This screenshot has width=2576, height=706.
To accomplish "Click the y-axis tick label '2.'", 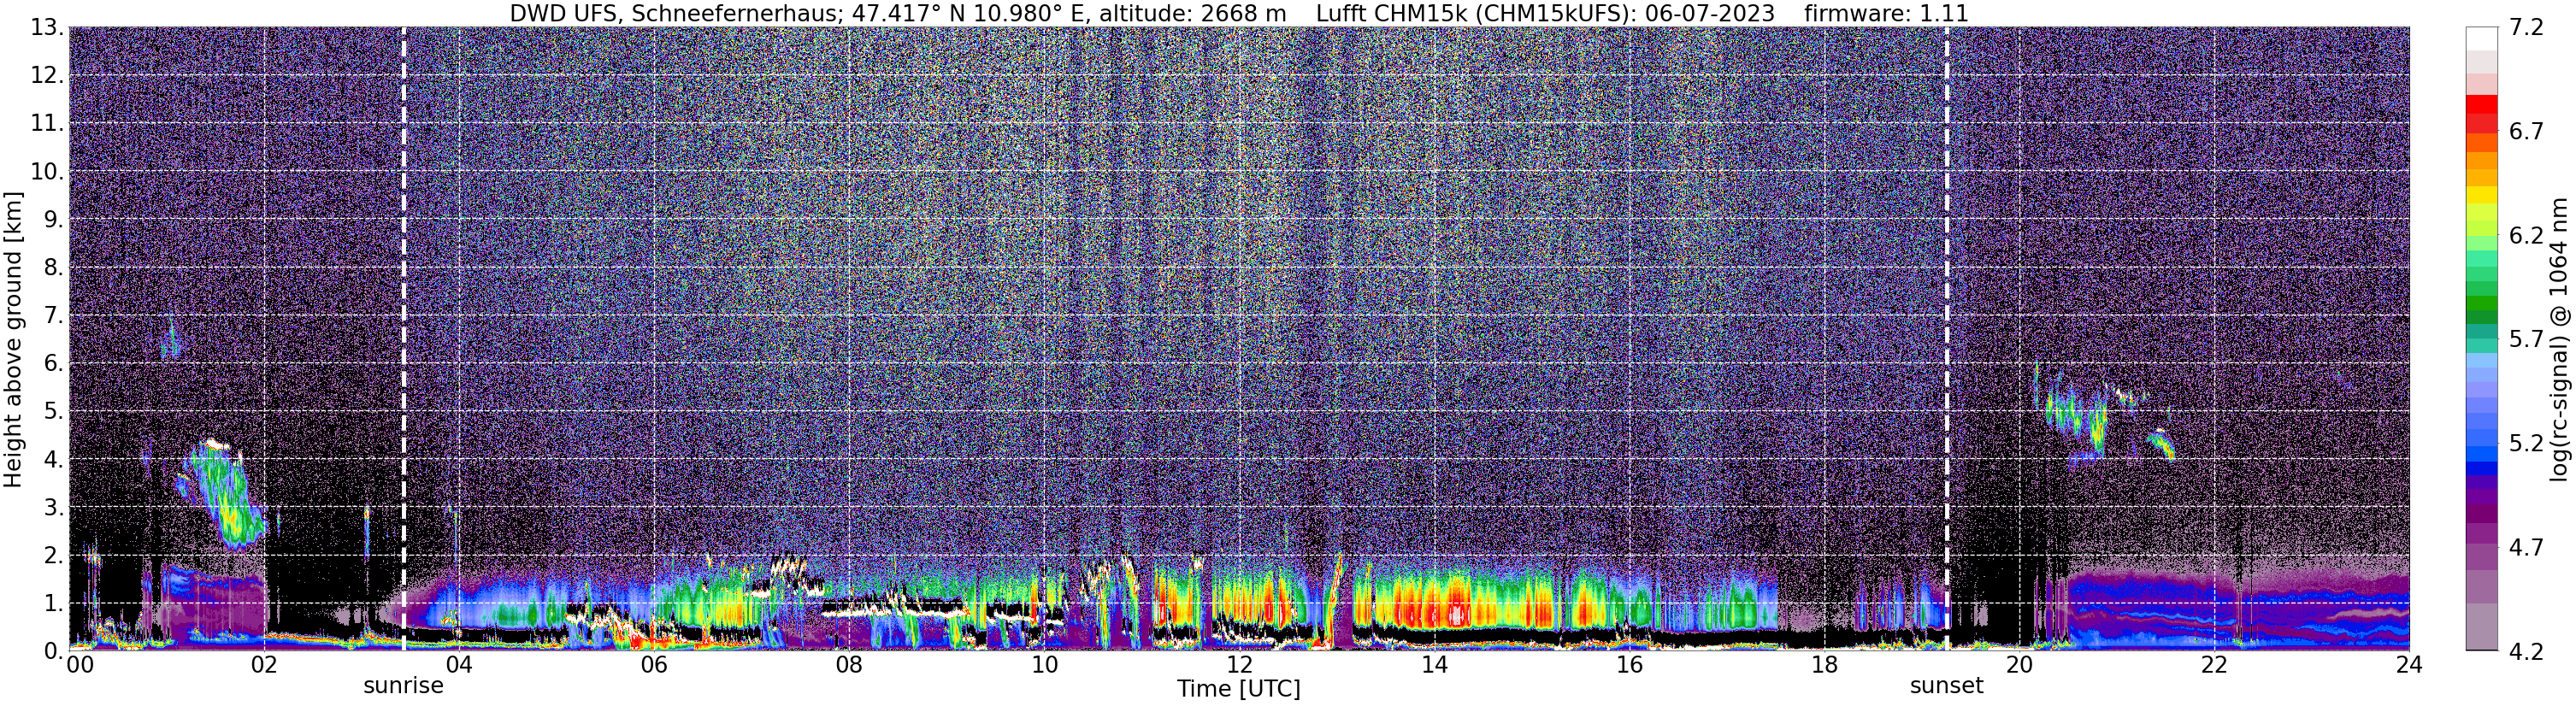I will 53,556.
